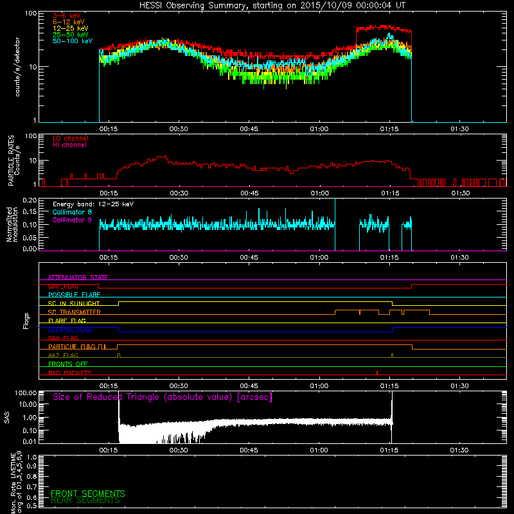Click 00:15 time label under count-rate panel
The height and width of the screenshot is (514, 514).
(x=108, y=129)
